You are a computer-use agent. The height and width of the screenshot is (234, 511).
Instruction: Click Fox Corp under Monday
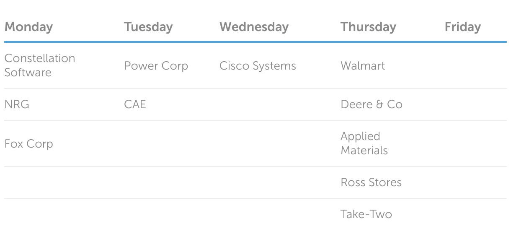coord(28,144)
